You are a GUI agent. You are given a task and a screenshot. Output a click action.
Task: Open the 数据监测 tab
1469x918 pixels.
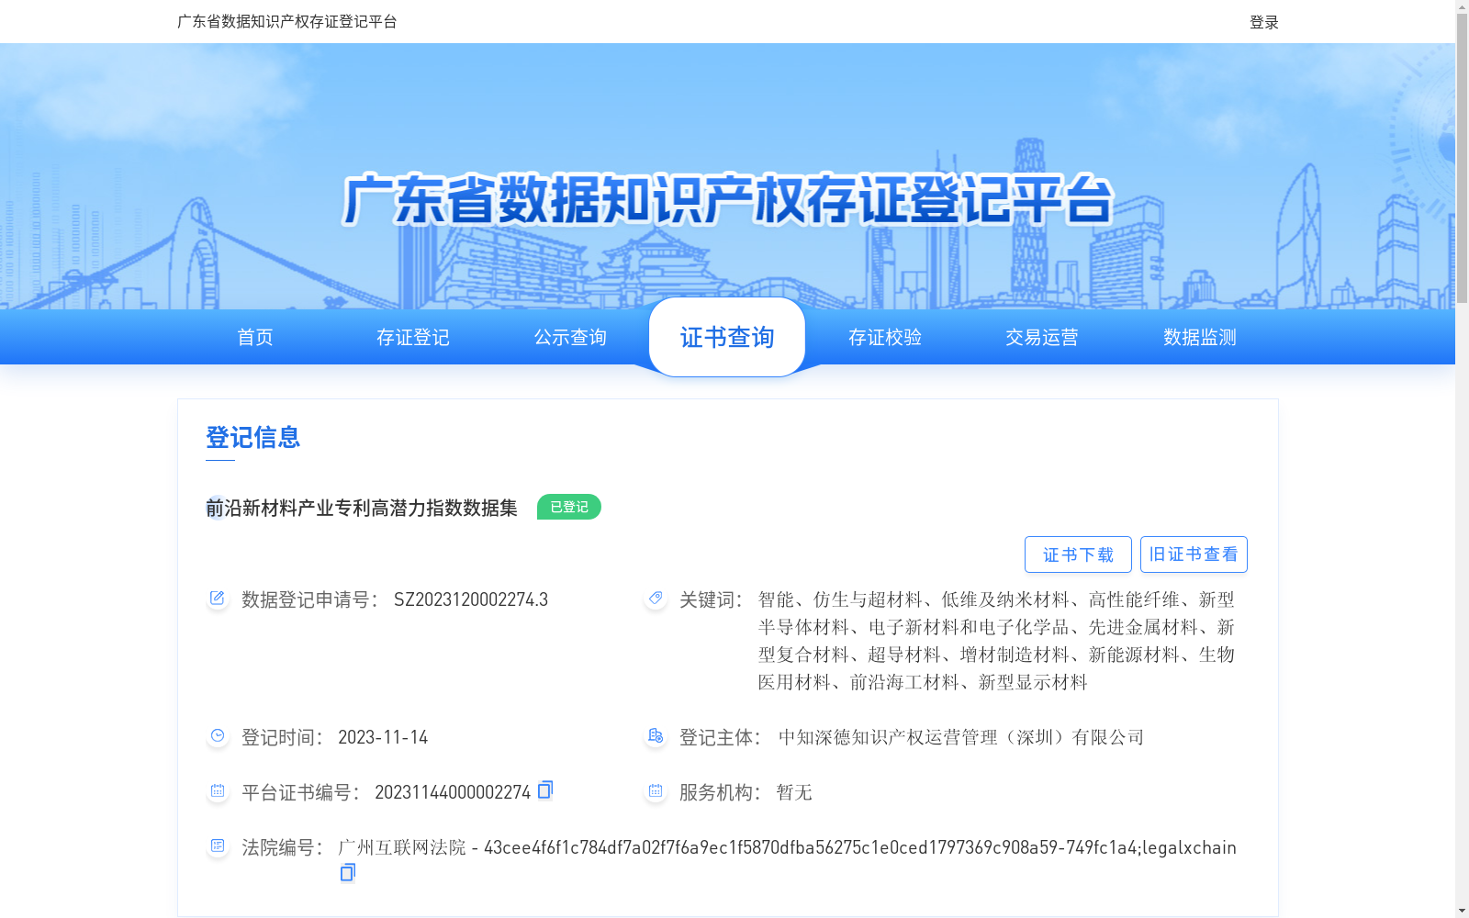[1200, 337]
